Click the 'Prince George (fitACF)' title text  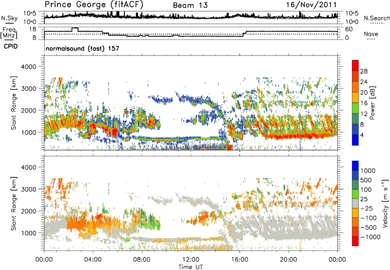point(94,5)
